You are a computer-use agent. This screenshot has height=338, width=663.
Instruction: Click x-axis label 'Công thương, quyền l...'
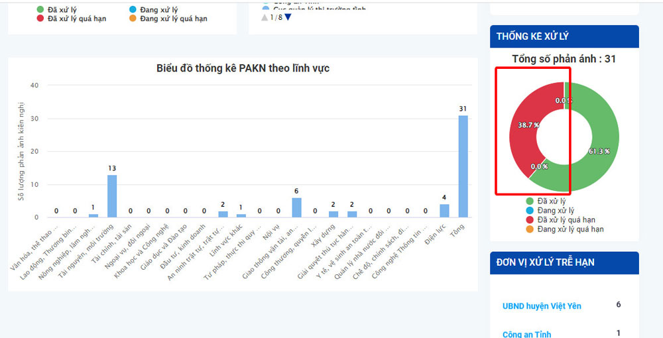click(x=288, y=253)
